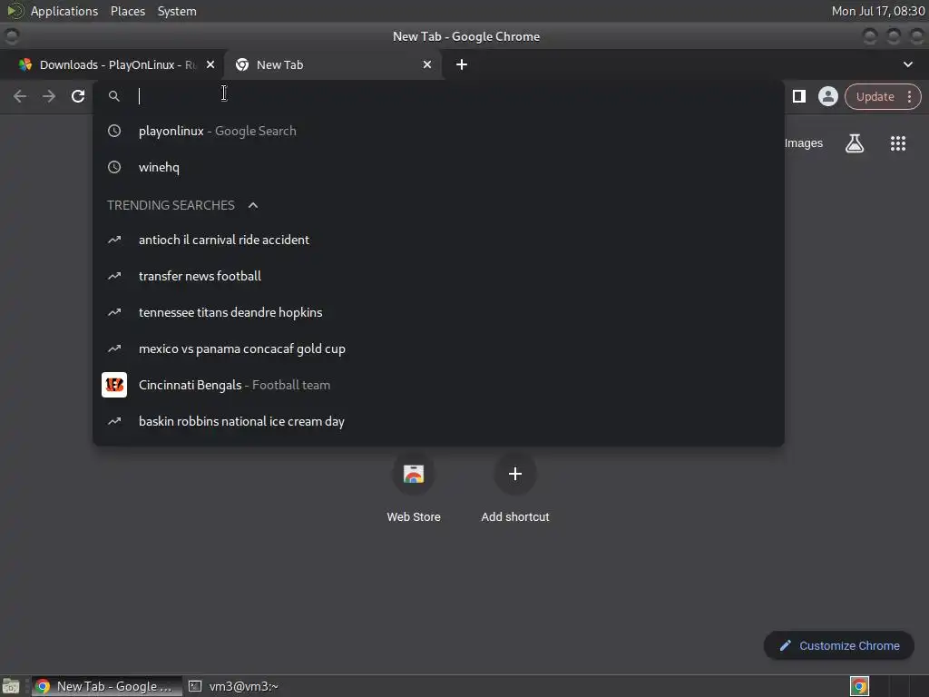
Task: Open the Applications menu
Action: (x=64, y=11)
